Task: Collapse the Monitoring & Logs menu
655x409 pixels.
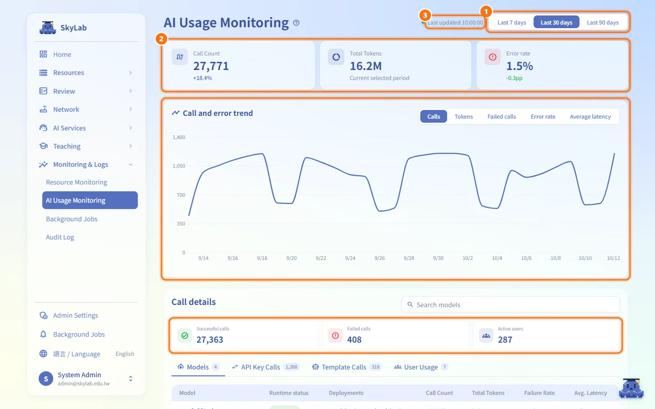Action: [x=86, y=165]
